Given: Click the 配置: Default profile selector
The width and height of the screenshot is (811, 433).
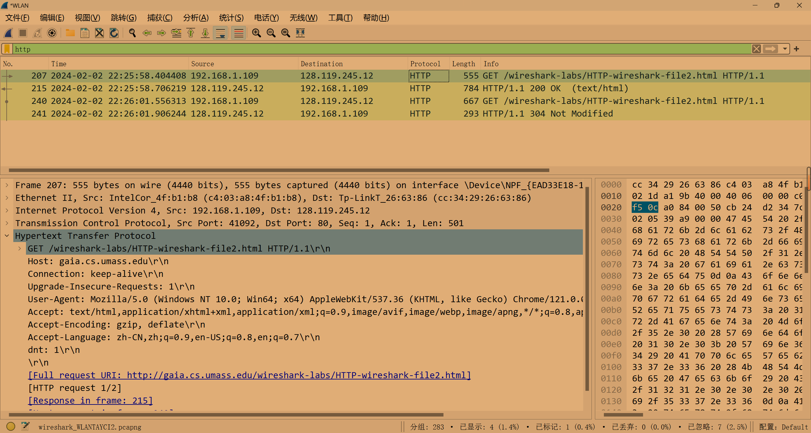Looking at the screenshot, I should click(783, 427).
